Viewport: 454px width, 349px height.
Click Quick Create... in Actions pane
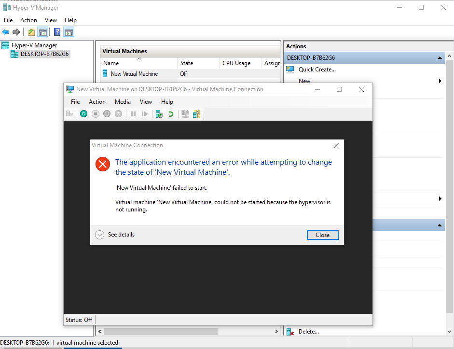[317, 70]
